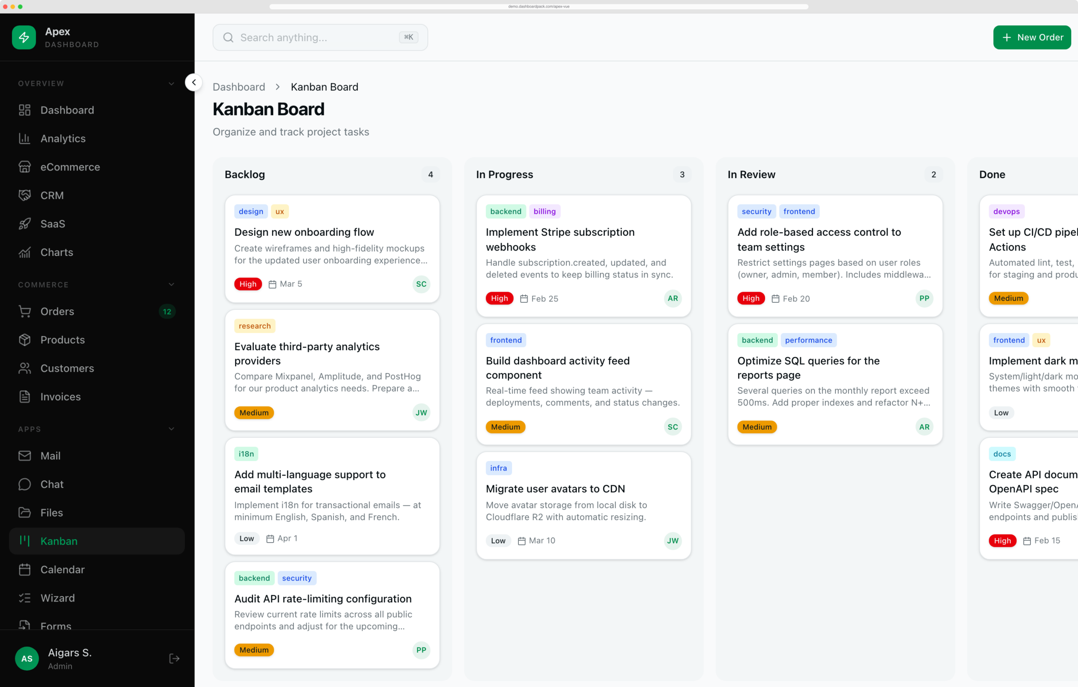Click the docs tag label
Image resolution: width=1078 pixels, height=687 pixels.
[x=1002, y=454]
